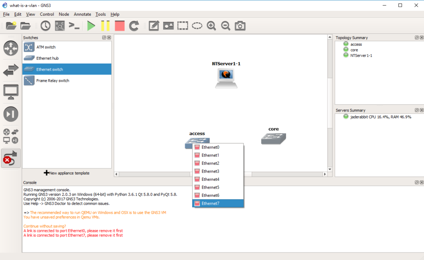The width and height of the screenshot is (424, 260).
Task: Browse switches in device sidebar
Action: click(x=11, y=70)
